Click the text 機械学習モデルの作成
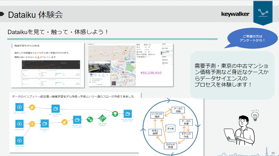Viewport: 279px width, 156px height. tap(27, 46)
